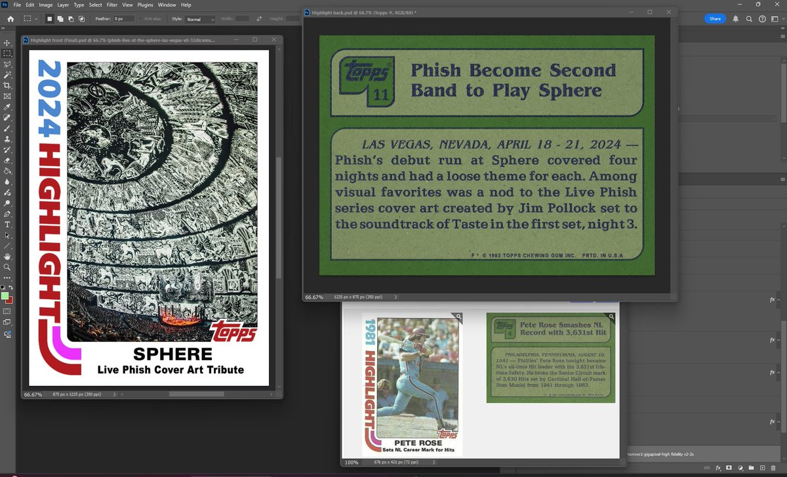Select the Crop tool
Screen dimensions: 787x477
click(7, 85)
